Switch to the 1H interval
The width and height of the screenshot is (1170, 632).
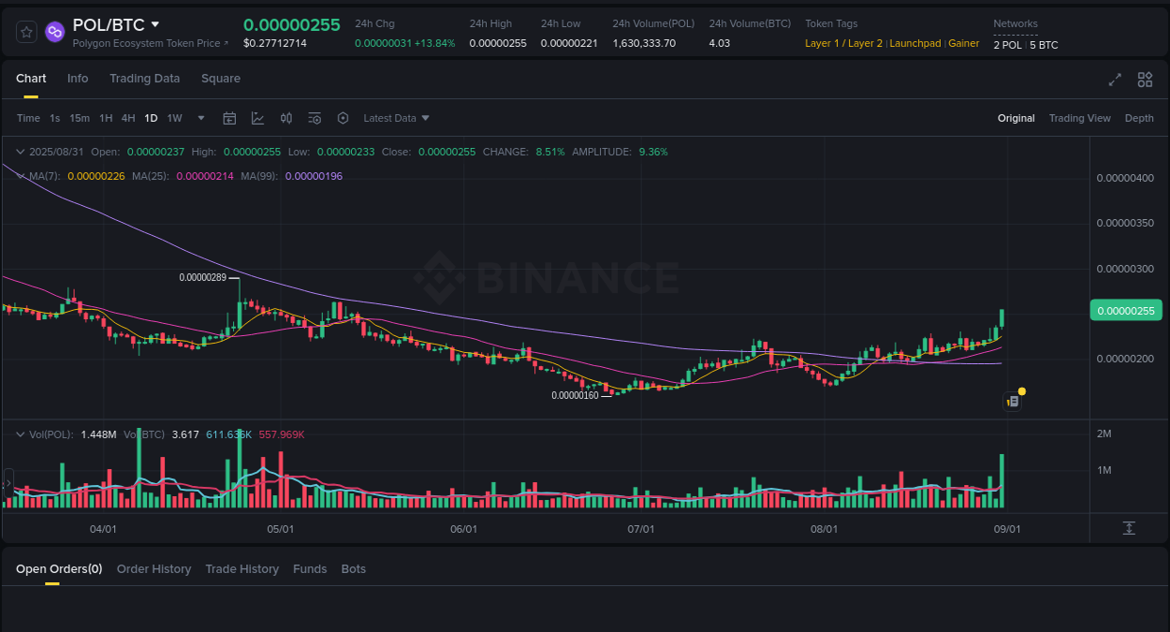(x=106, y=118)
